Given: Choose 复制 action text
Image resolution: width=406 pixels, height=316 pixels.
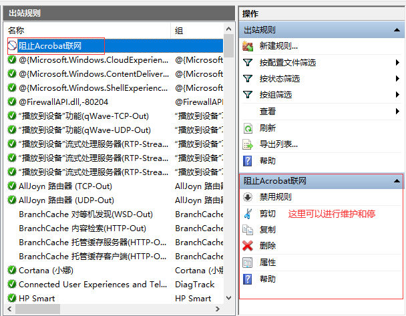Looking at the screenshot, I should pos(268,230).
